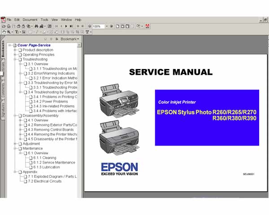This screenshot has height=215, width=269.
Task: Click the Go to Next View icon
Action: coord(82,26)
